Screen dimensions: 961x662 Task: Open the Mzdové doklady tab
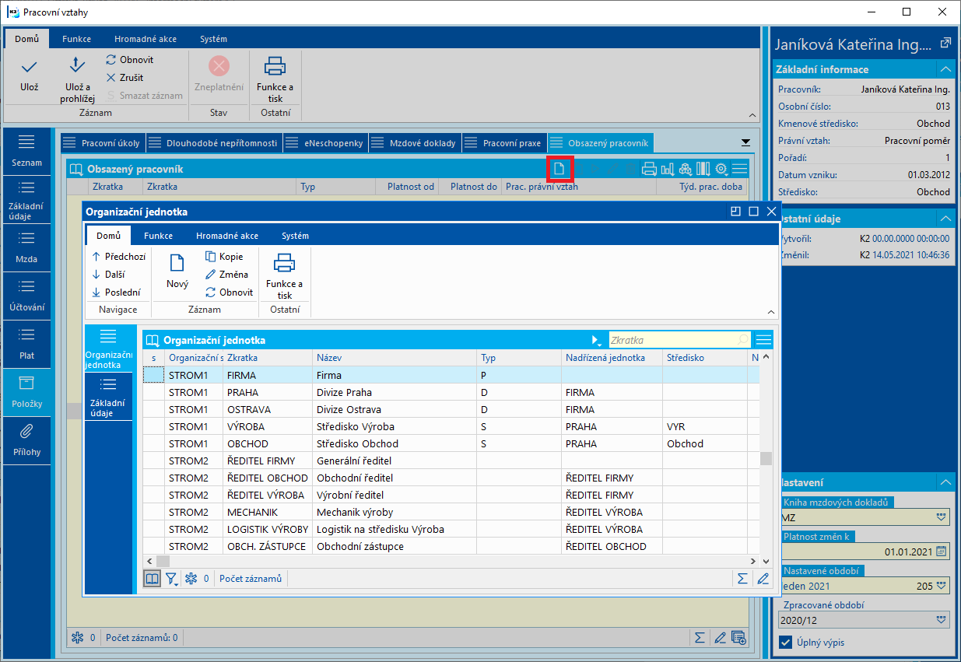[414, 143]
